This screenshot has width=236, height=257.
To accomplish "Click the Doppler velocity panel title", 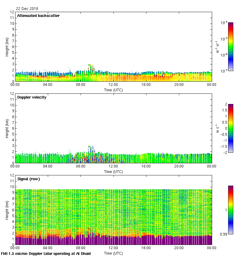I will (32, 97).
